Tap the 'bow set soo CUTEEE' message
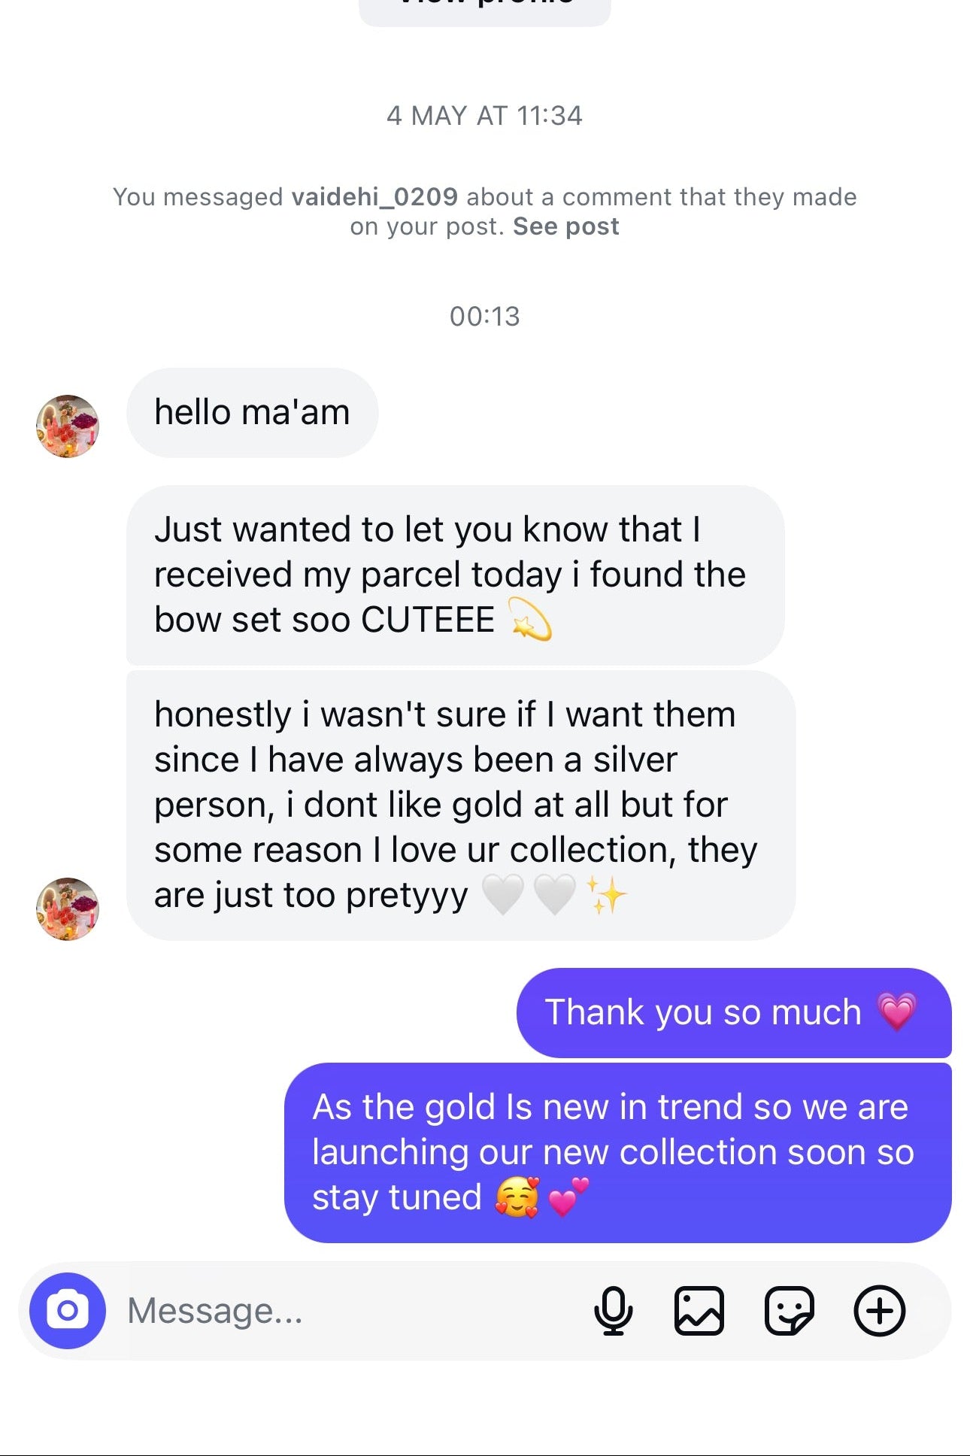Image resolution: width=970 pixels, height=1456 pixels. point(454,575)
